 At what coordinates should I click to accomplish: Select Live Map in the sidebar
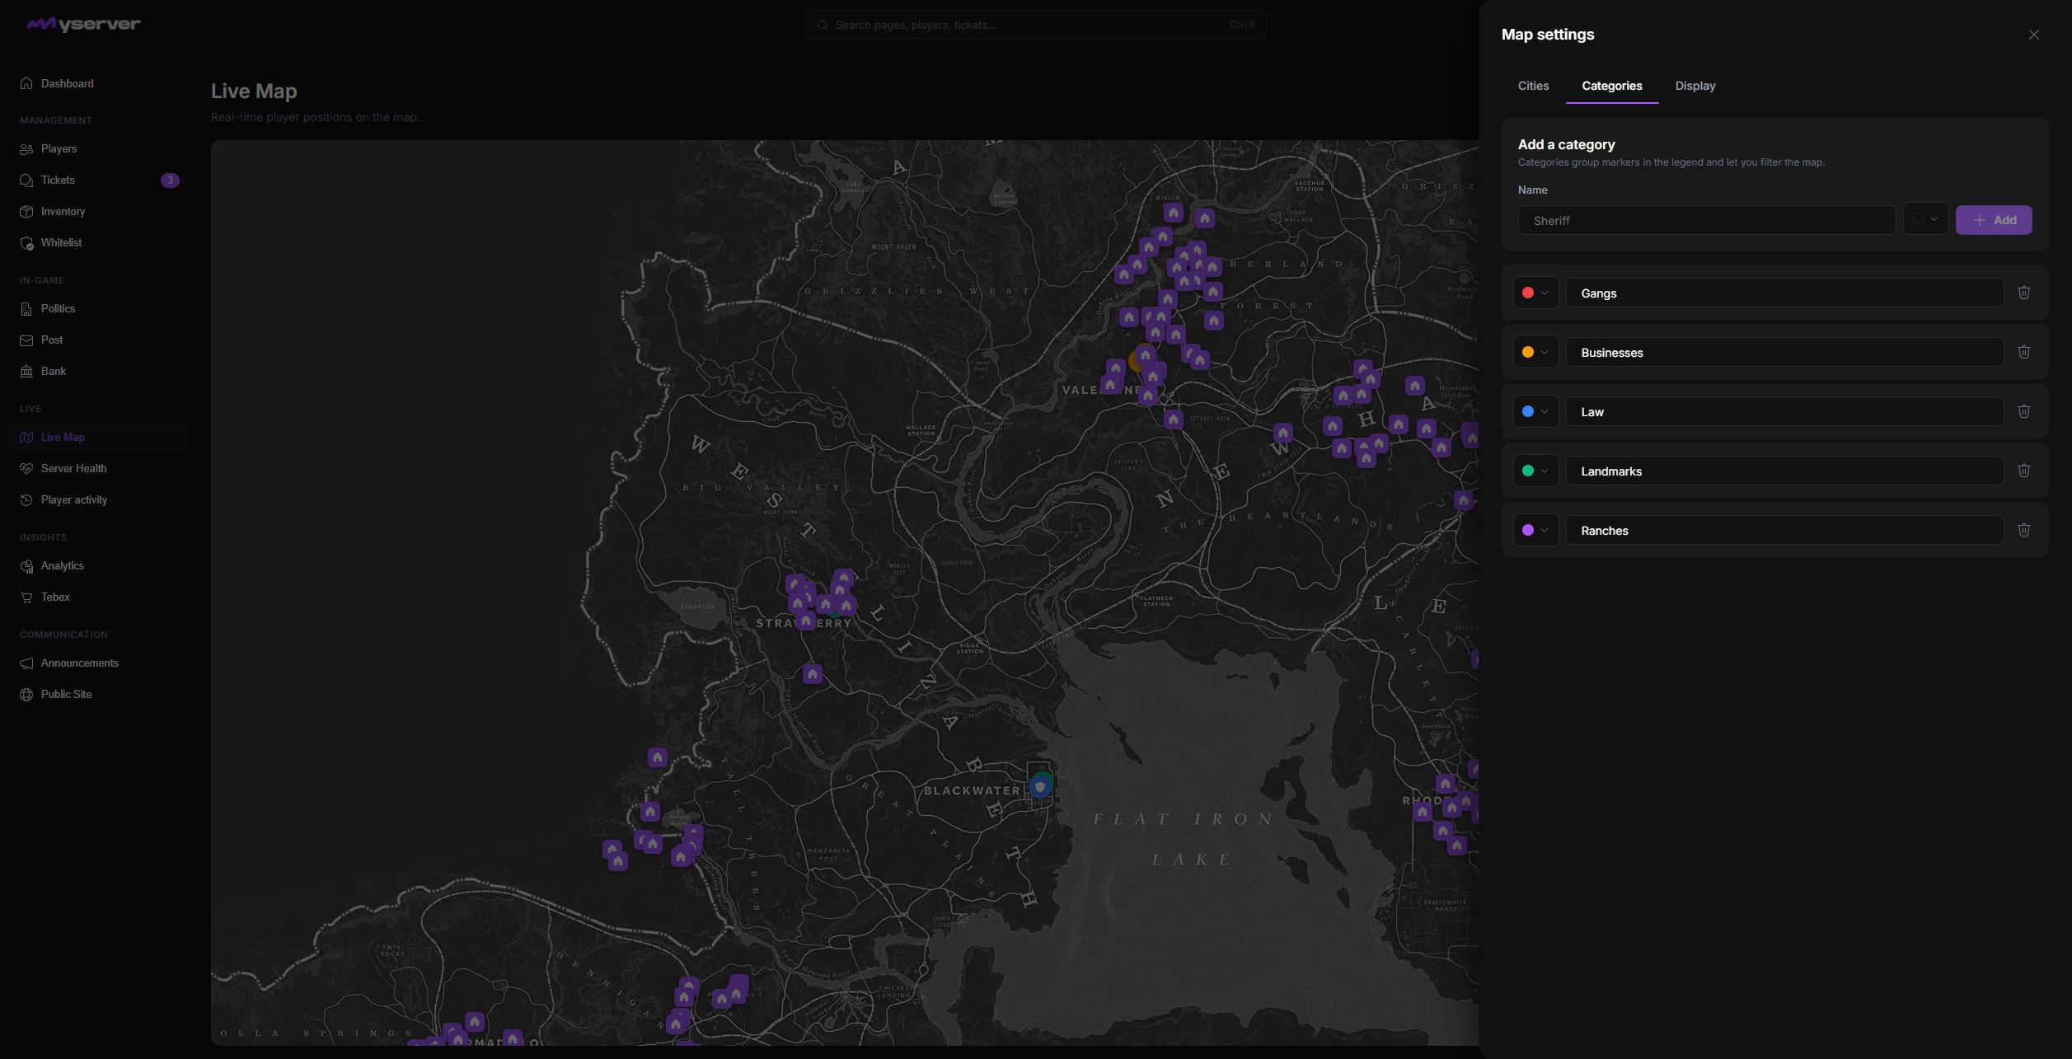pyautogui.click(x=99, y=437)
